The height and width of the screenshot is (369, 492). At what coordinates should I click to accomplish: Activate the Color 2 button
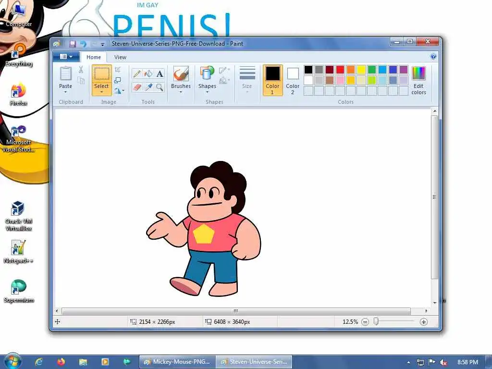pyautogui.click(x=293, y=80)
